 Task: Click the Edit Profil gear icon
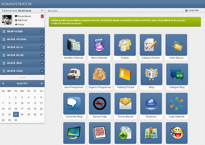pos(16,20)
